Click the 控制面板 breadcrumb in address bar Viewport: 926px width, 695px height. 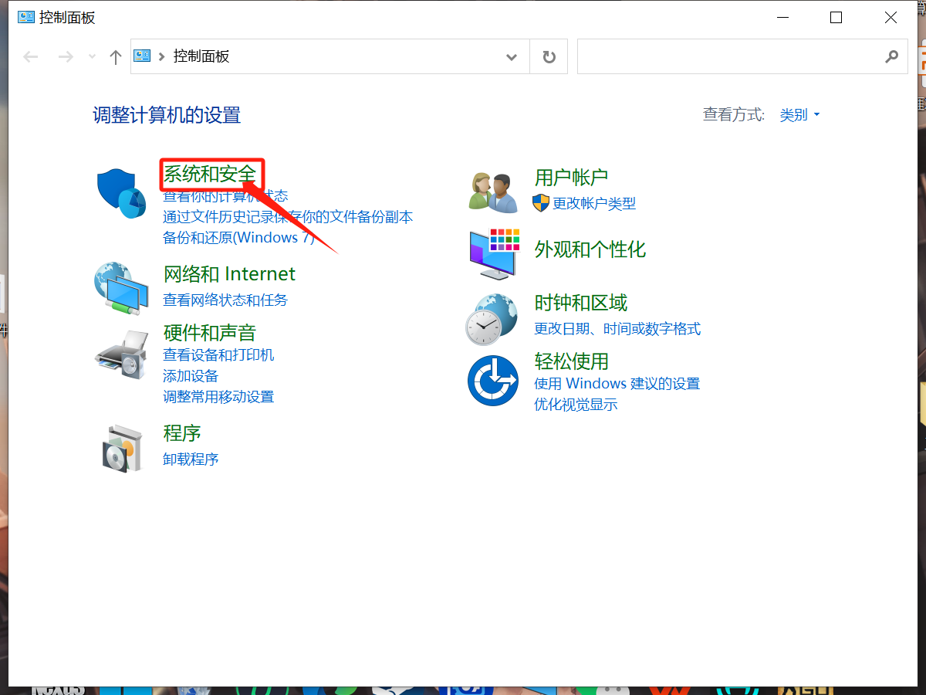pos(201,56)
